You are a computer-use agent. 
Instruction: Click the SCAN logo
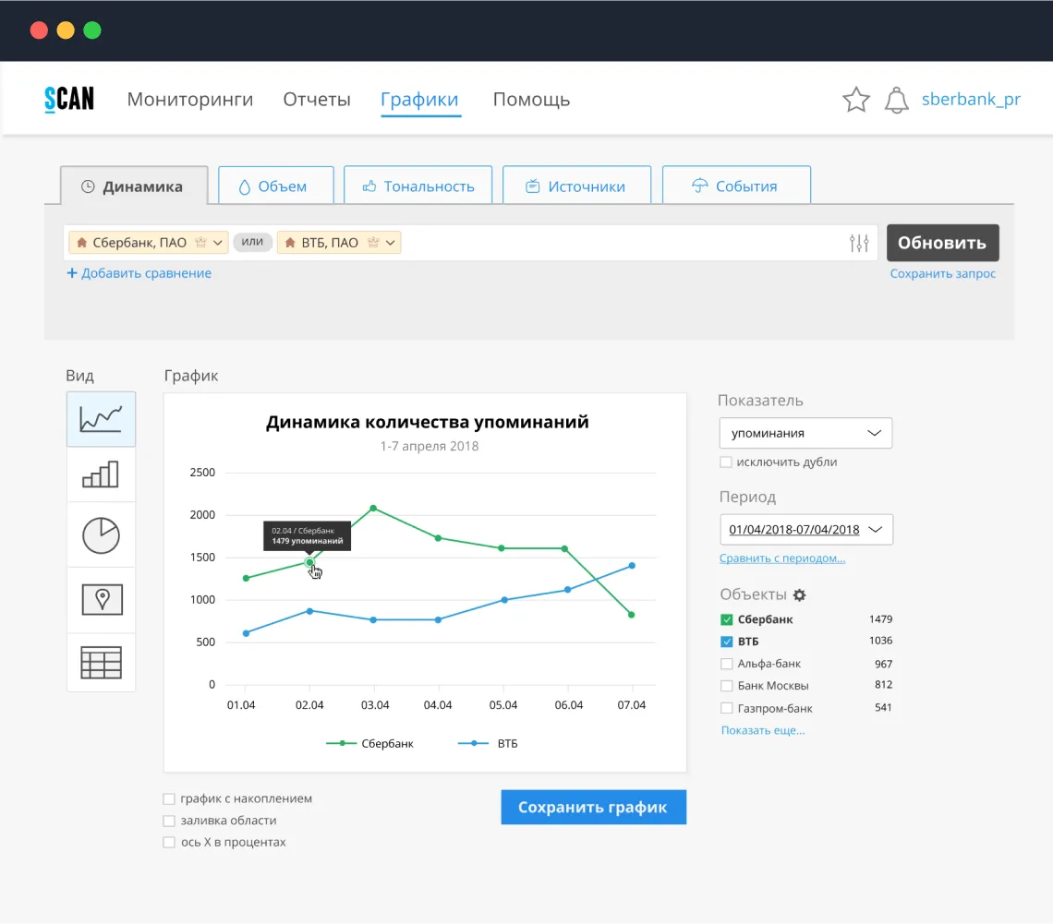tap(69, 100)
